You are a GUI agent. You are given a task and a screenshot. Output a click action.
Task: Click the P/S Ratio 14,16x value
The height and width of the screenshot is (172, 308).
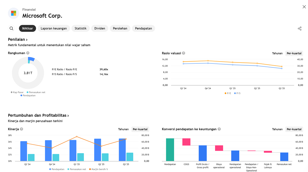(x=104, y=74)
